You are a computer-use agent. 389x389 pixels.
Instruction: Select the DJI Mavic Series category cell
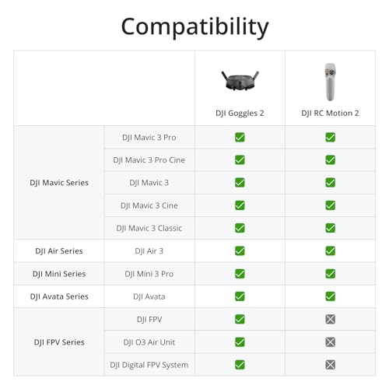[x=59, y=183]
